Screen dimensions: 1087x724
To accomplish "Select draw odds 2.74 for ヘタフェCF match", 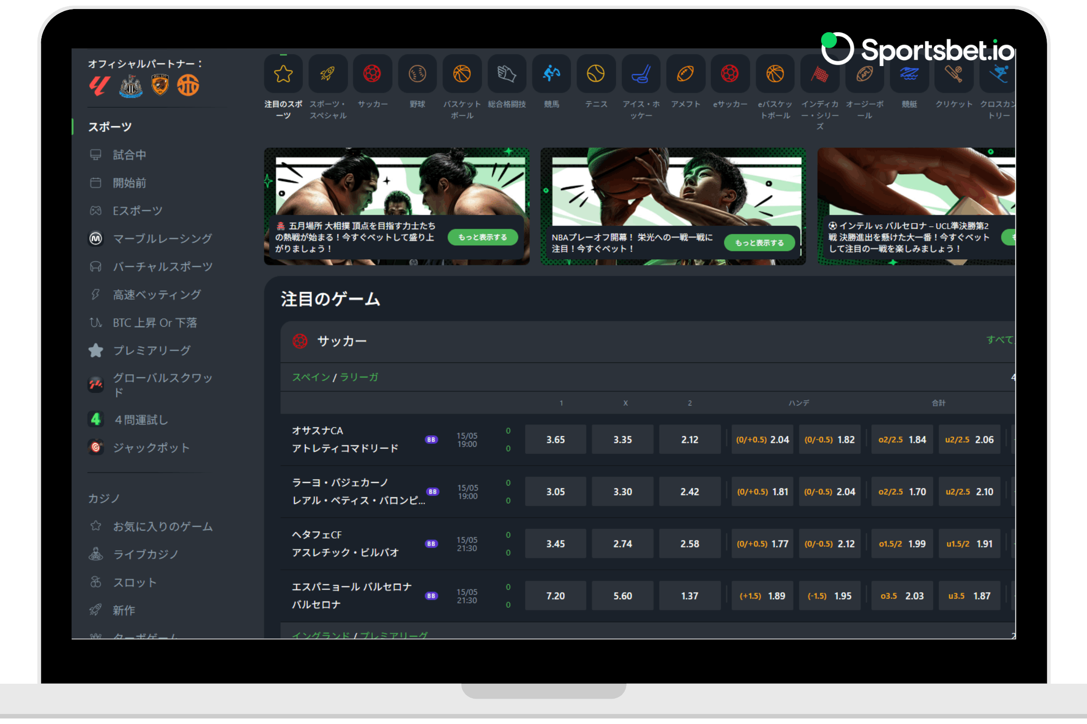I will pos(622,544).
